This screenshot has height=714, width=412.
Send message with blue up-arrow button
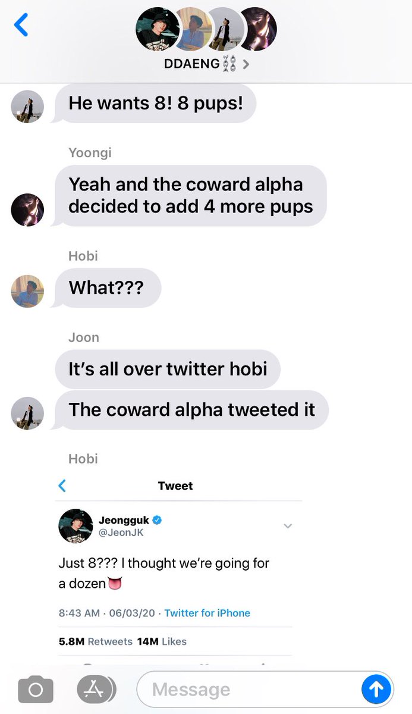pyautogui.click(x=376, y=690)
